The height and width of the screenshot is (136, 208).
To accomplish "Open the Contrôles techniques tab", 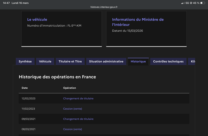I will pyautogui.click(x=168, y=61).
